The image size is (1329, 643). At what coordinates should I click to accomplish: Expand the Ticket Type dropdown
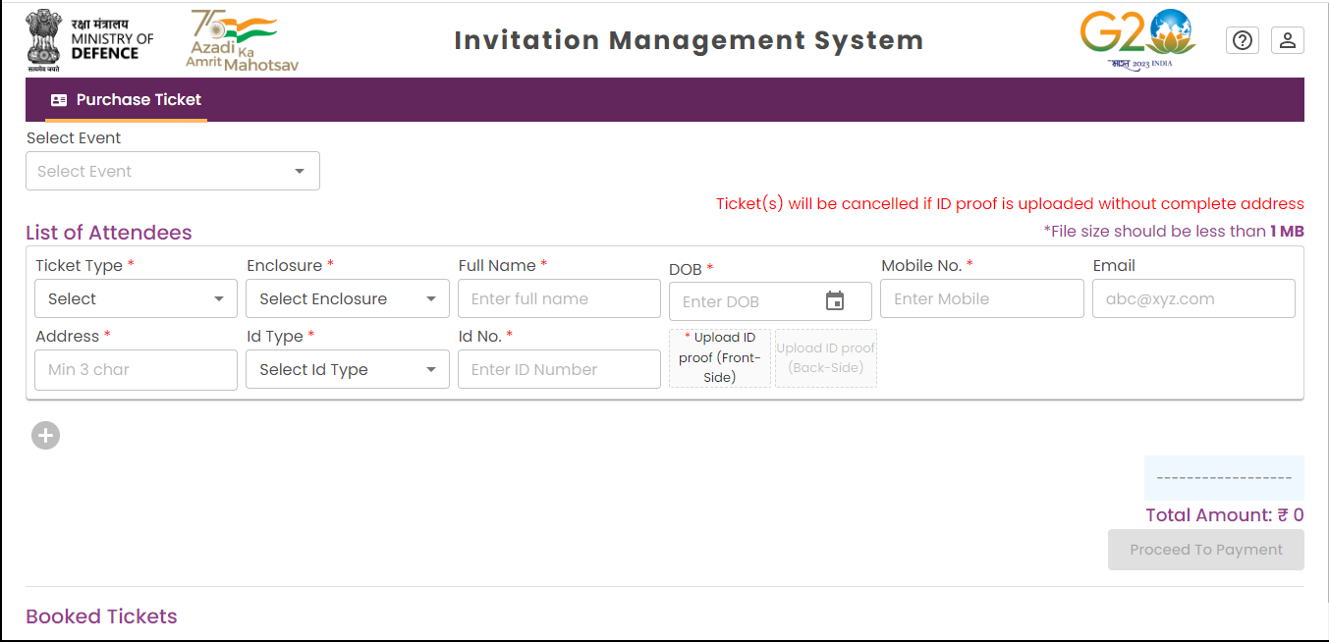(136, 298)
